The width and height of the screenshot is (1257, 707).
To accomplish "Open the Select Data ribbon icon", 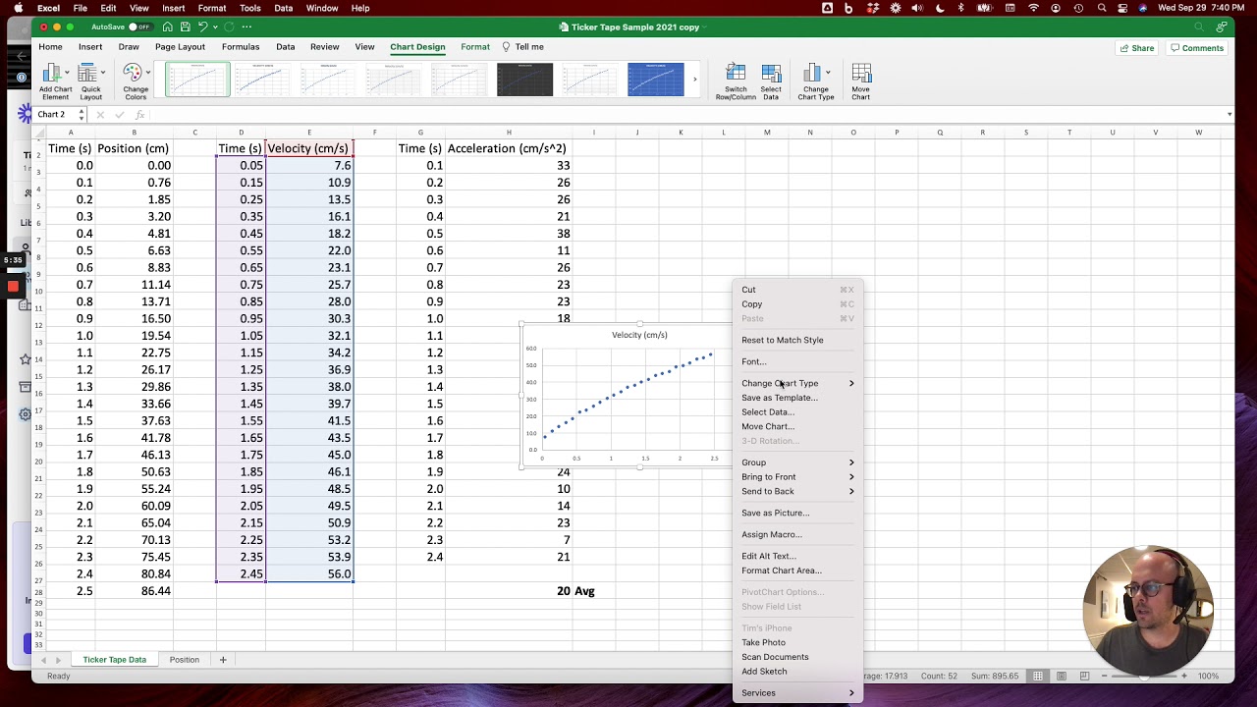I will tap(771, 73).
